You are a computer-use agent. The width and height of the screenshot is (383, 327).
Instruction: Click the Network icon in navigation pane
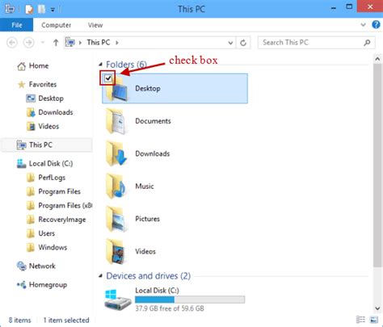(22, 266)
